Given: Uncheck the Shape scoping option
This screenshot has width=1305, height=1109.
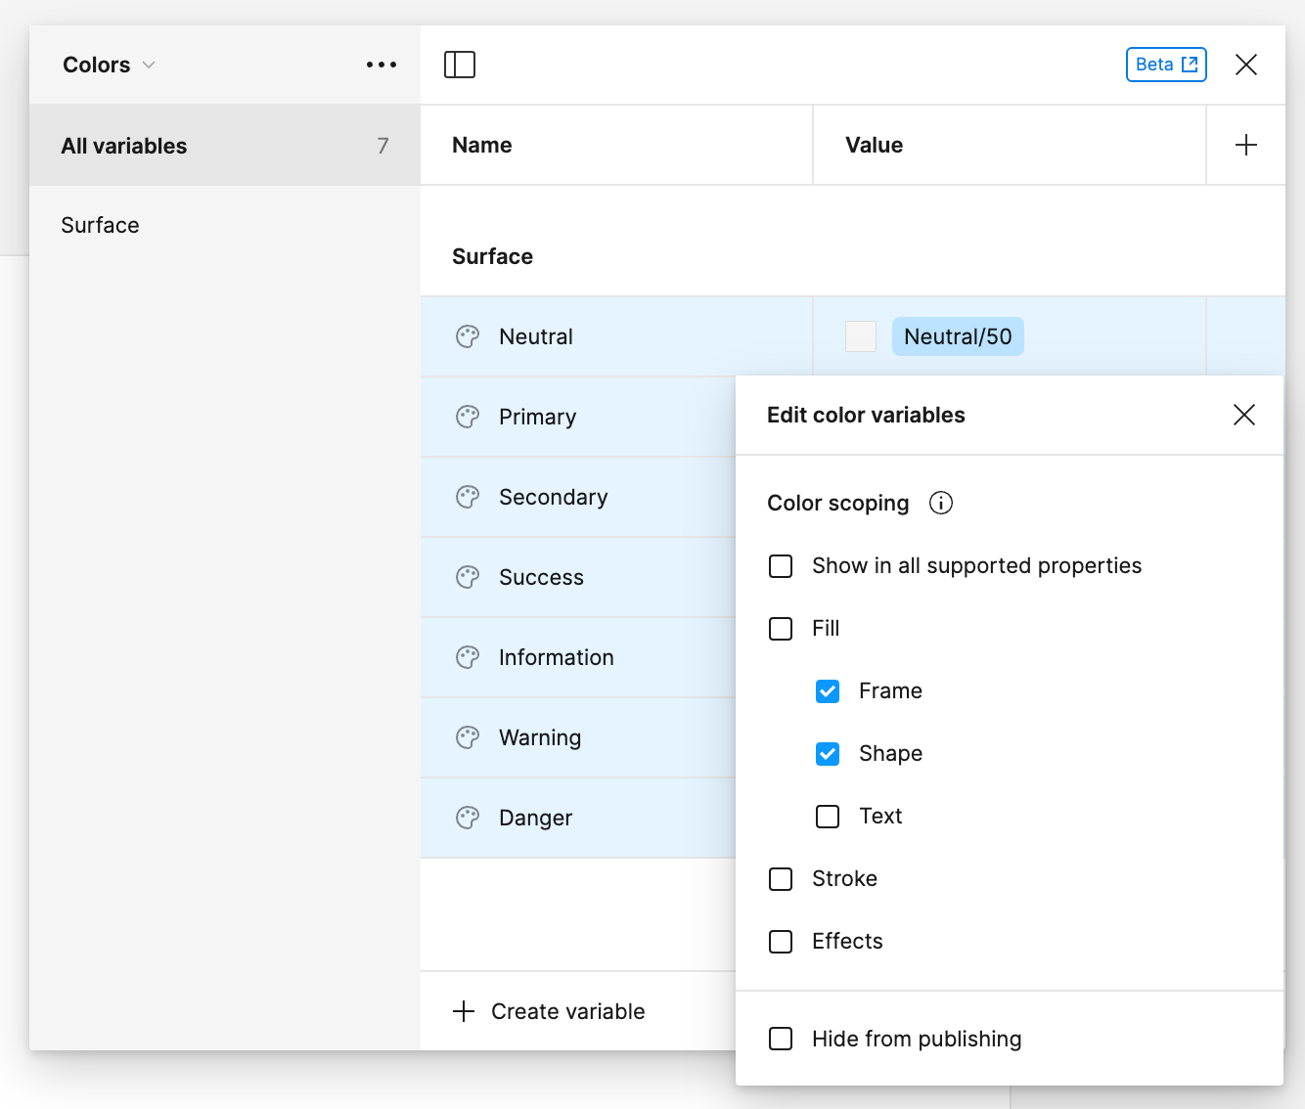Looking at the screenshot, I should pos(828,753).
